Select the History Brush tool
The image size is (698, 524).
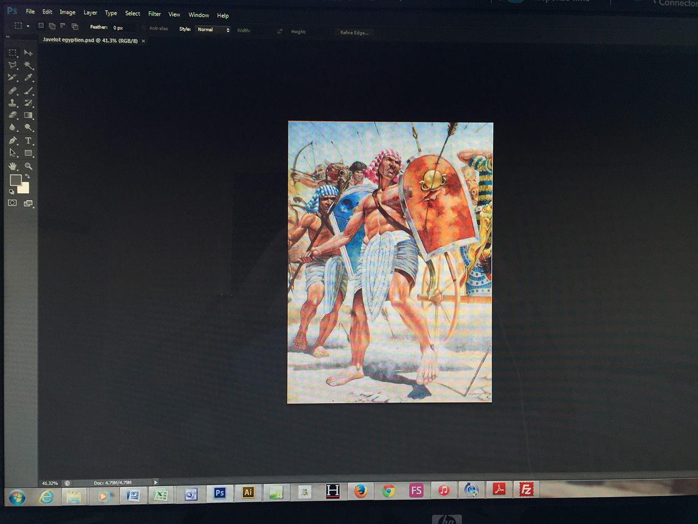(x=28, y=103)
